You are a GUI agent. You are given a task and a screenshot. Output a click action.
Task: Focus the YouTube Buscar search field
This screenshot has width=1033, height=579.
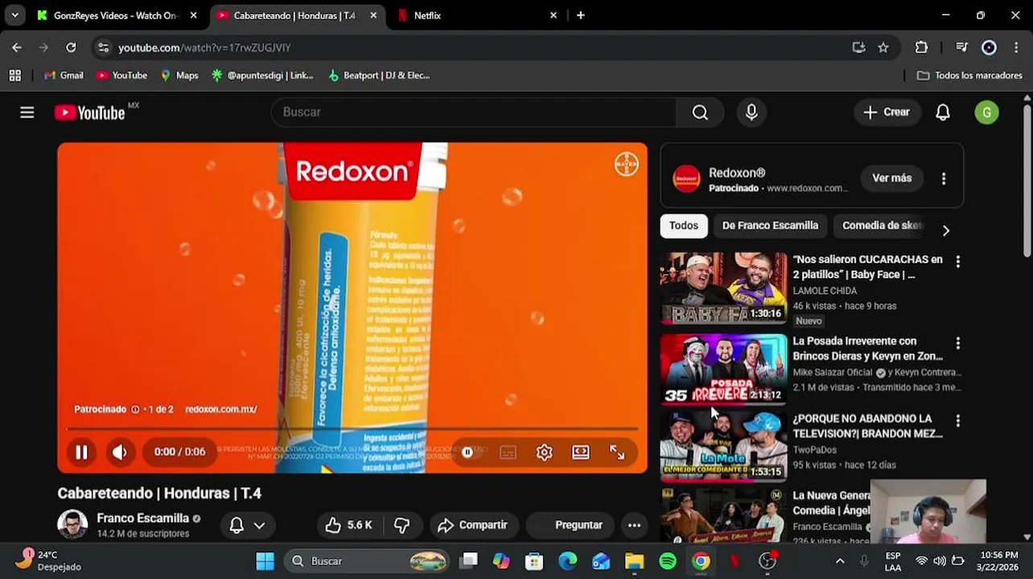pyautogui.click(x=475, y=113)
